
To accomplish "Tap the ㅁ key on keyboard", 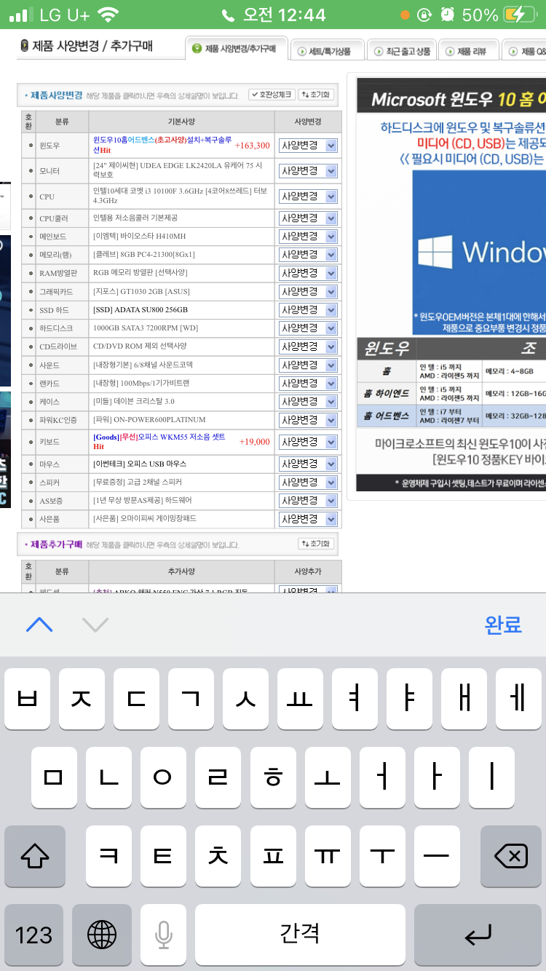I will coord(55,777).
